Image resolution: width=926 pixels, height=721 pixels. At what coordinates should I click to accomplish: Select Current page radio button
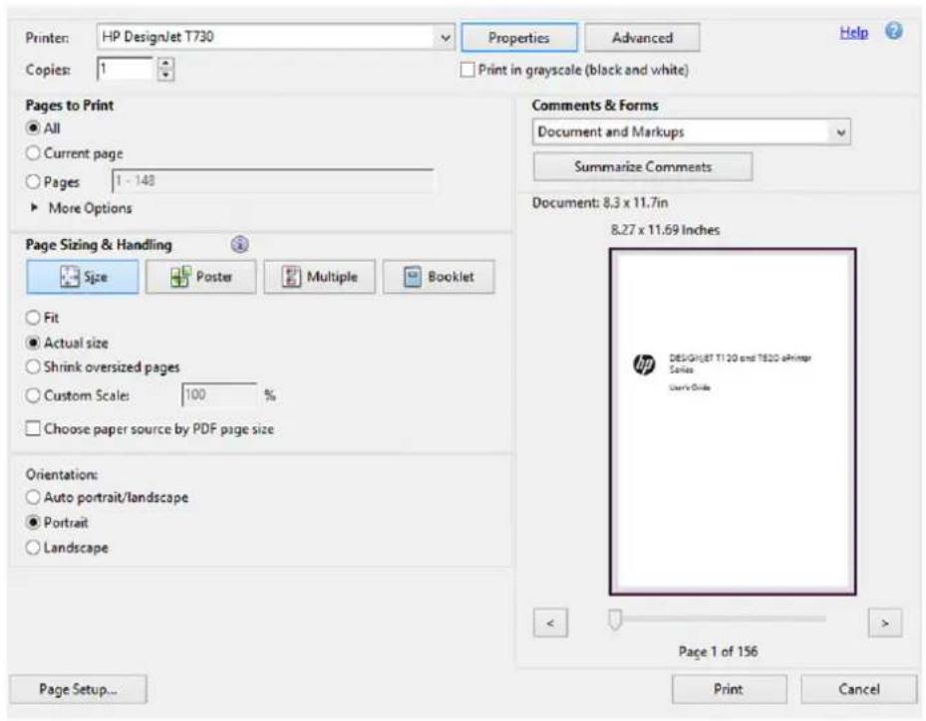(x=34, y=153)
